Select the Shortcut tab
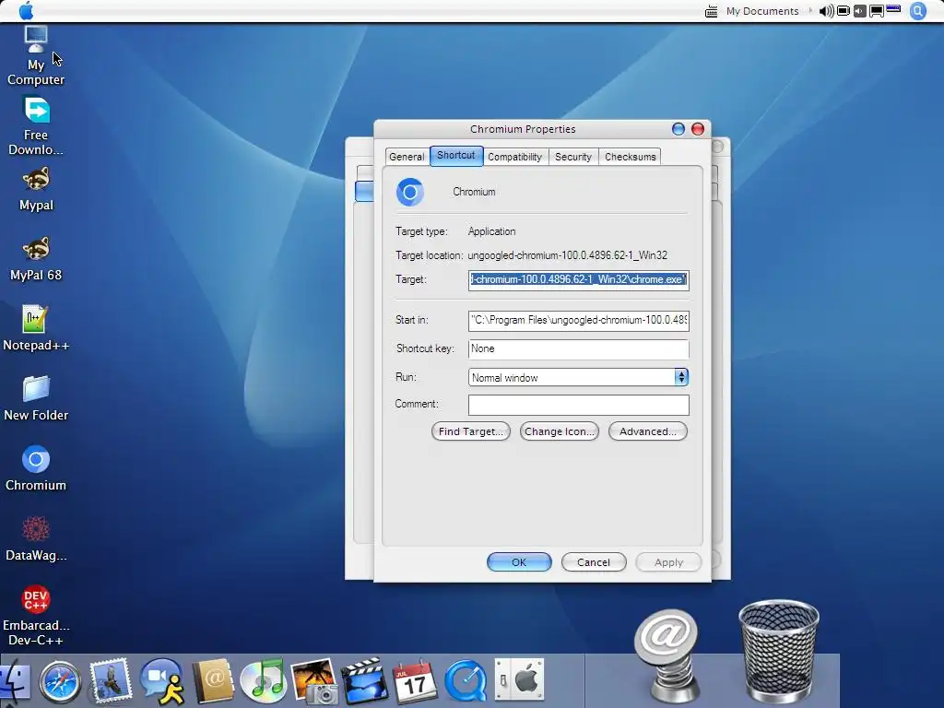Viewport: 944px width, 708px height. click(455, 155)
